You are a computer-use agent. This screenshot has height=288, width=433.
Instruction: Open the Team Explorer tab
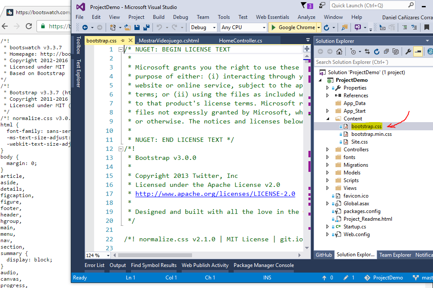[x=395, y=255]
